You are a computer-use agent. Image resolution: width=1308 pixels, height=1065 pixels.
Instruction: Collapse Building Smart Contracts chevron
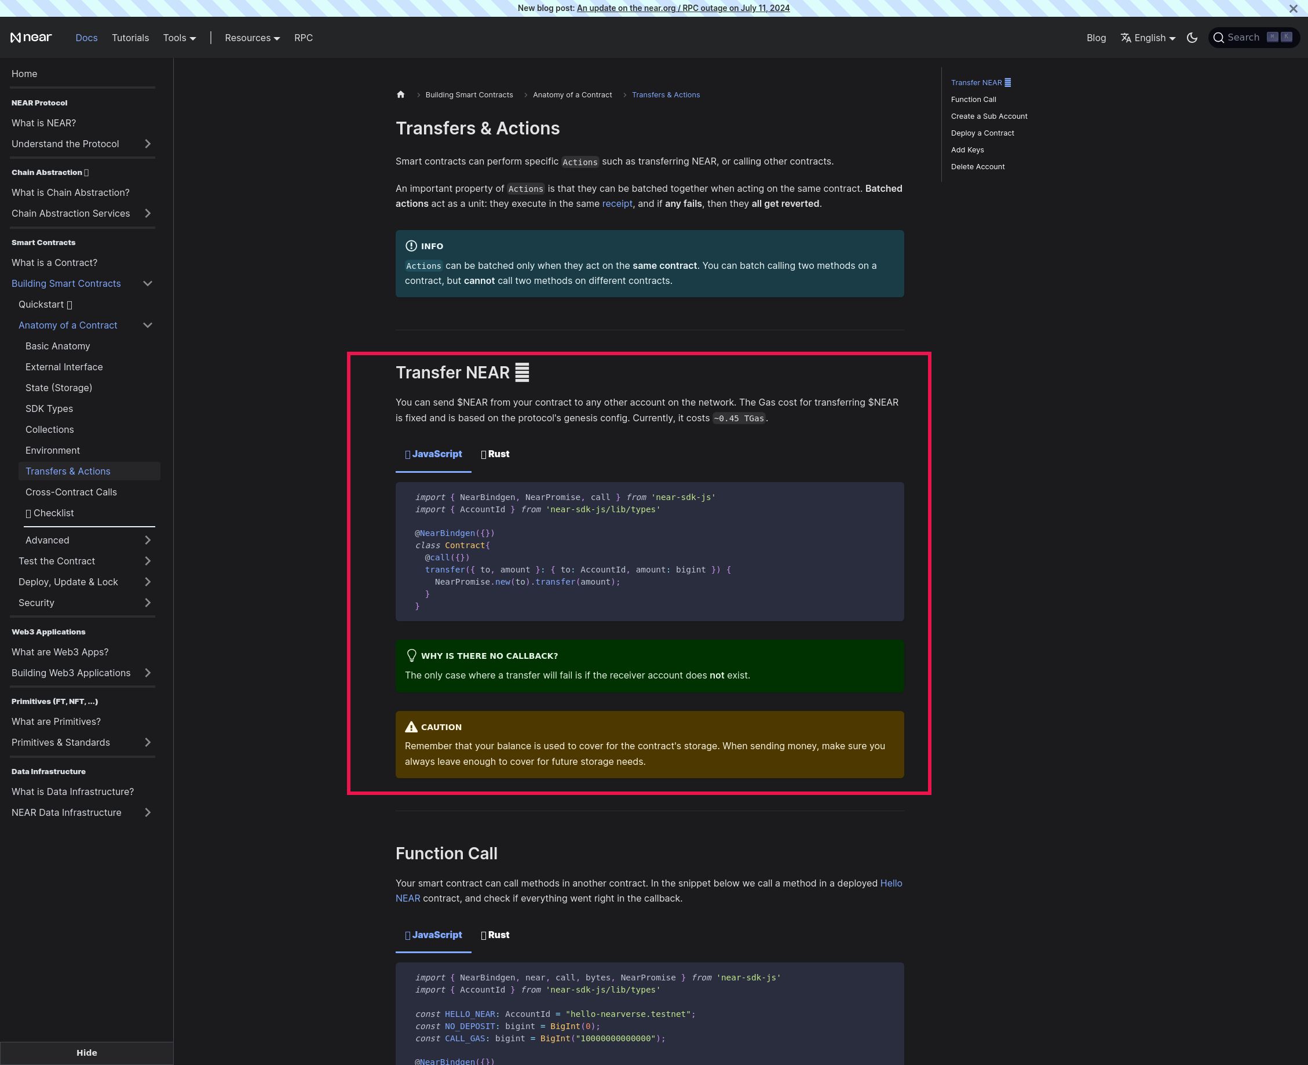tap(148, 283)
